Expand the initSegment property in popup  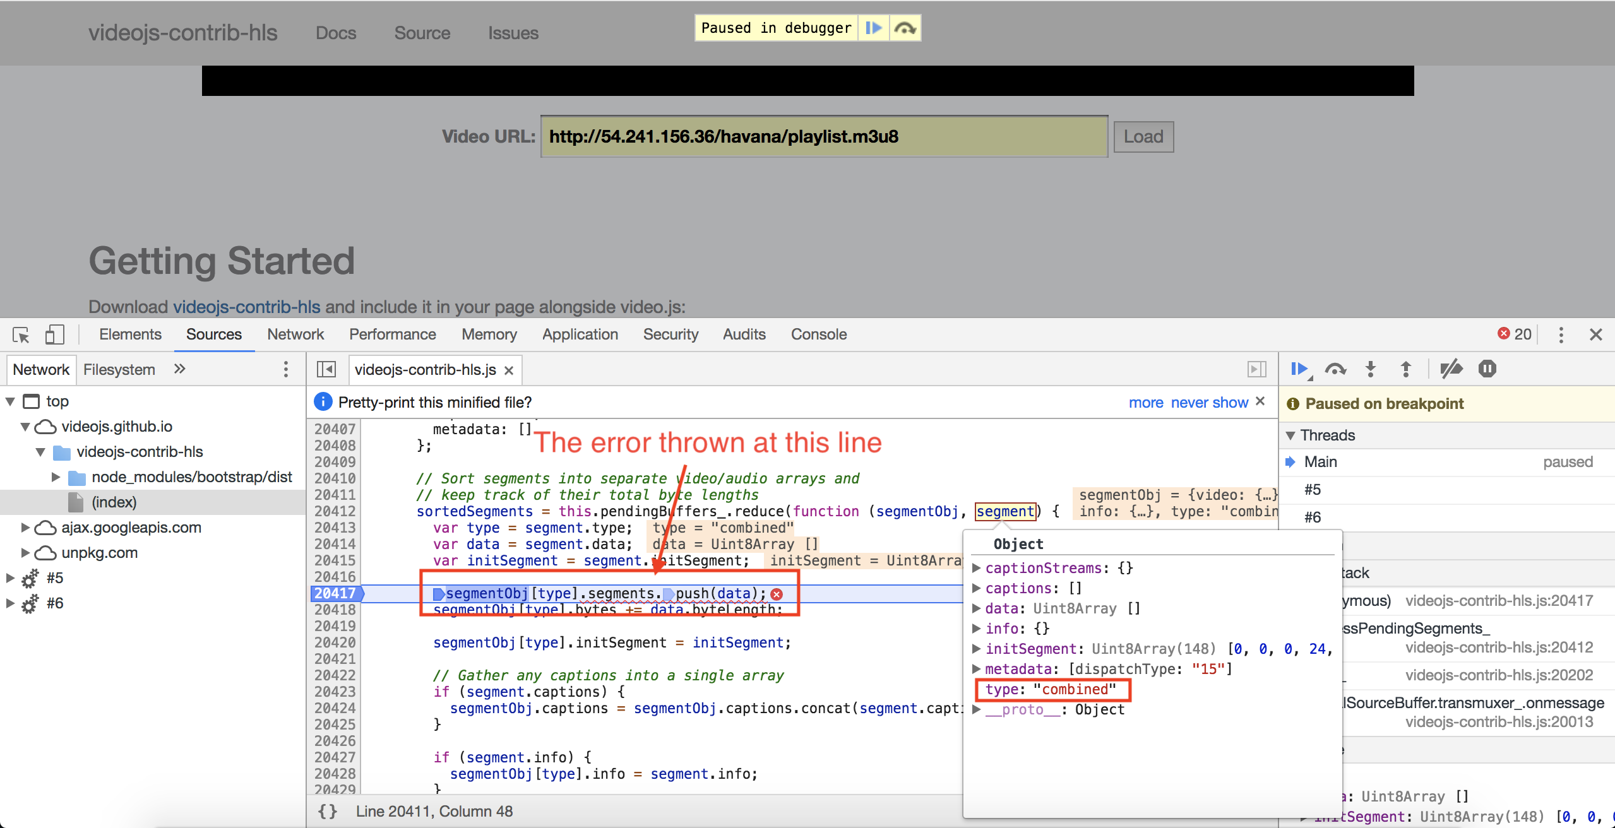[x=976, y=649]
